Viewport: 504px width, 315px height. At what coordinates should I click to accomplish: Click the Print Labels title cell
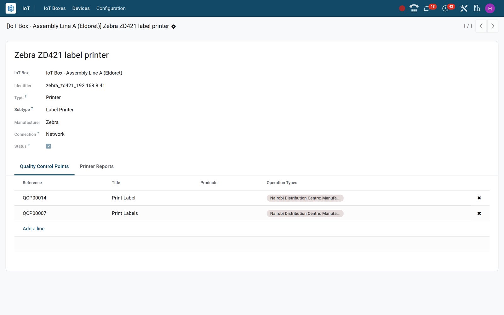pos(125,213)
